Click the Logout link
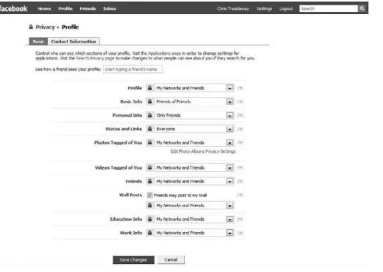Viewport: 383px width, 272px height. [x=286, y=9]
